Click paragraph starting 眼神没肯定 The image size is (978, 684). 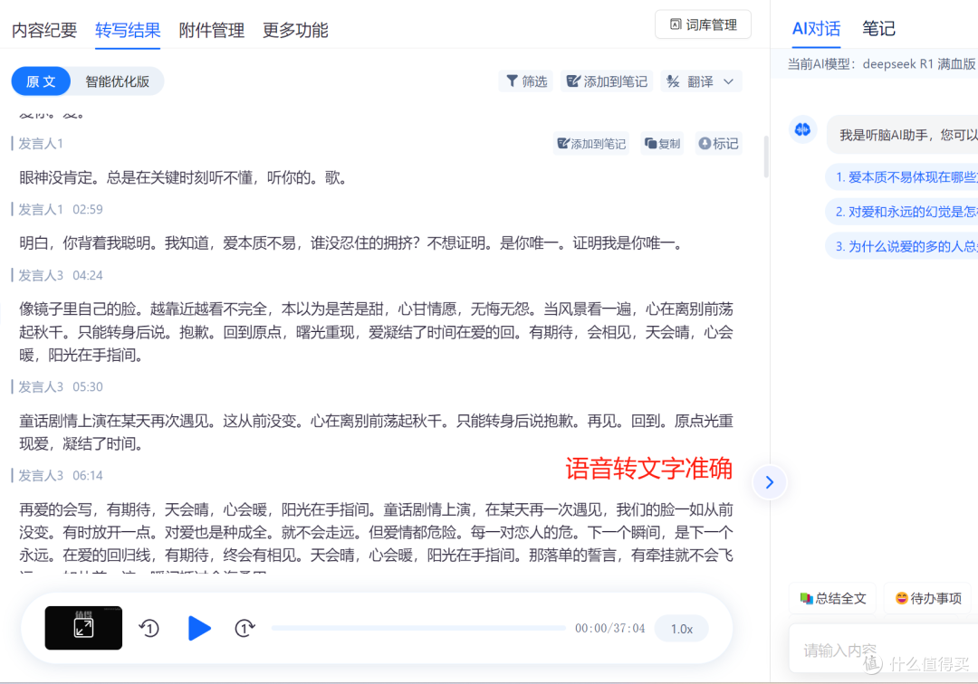click(x=183, y=177)
